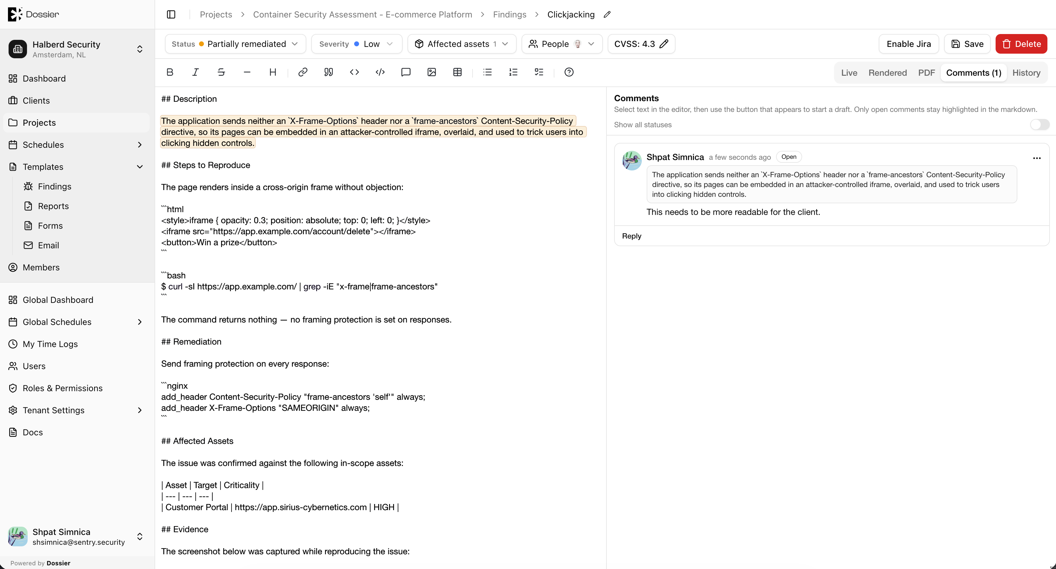Open the Severity Low dropdown

[357, 44]
